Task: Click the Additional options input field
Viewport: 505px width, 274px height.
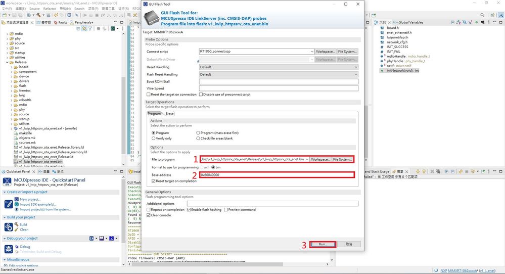Action: 272,204
